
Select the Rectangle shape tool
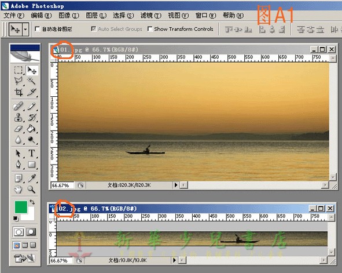pyautogui.click(x=32, y=164)
